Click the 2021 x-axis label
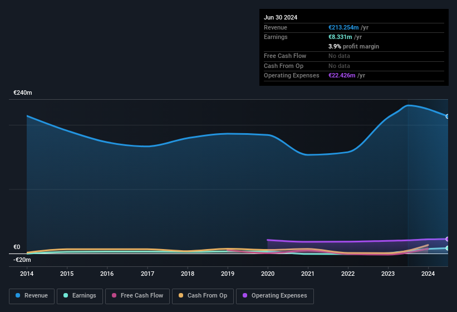Screen dimensions: 457x312 pyautogui.click(x=308, y=274)
